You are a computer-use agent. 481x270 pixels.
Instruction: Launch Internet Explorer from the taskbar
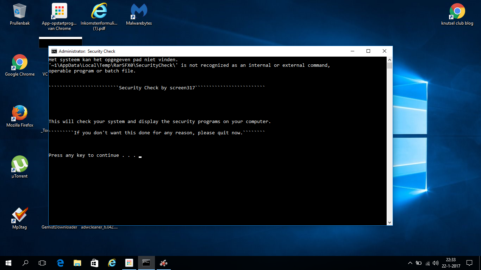[112, 263]
